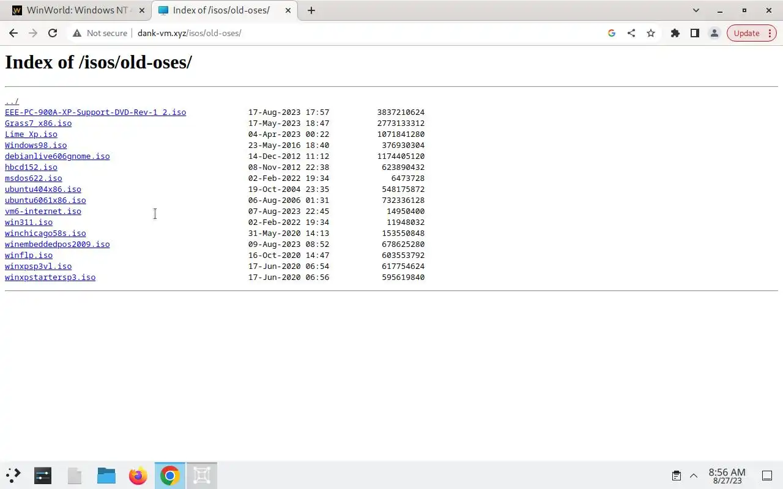Open the blank document taskbar icon

point(75,475)
